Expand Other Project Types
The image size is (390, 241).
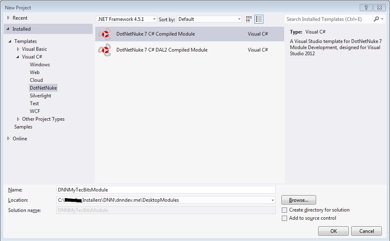pos(18,119)
